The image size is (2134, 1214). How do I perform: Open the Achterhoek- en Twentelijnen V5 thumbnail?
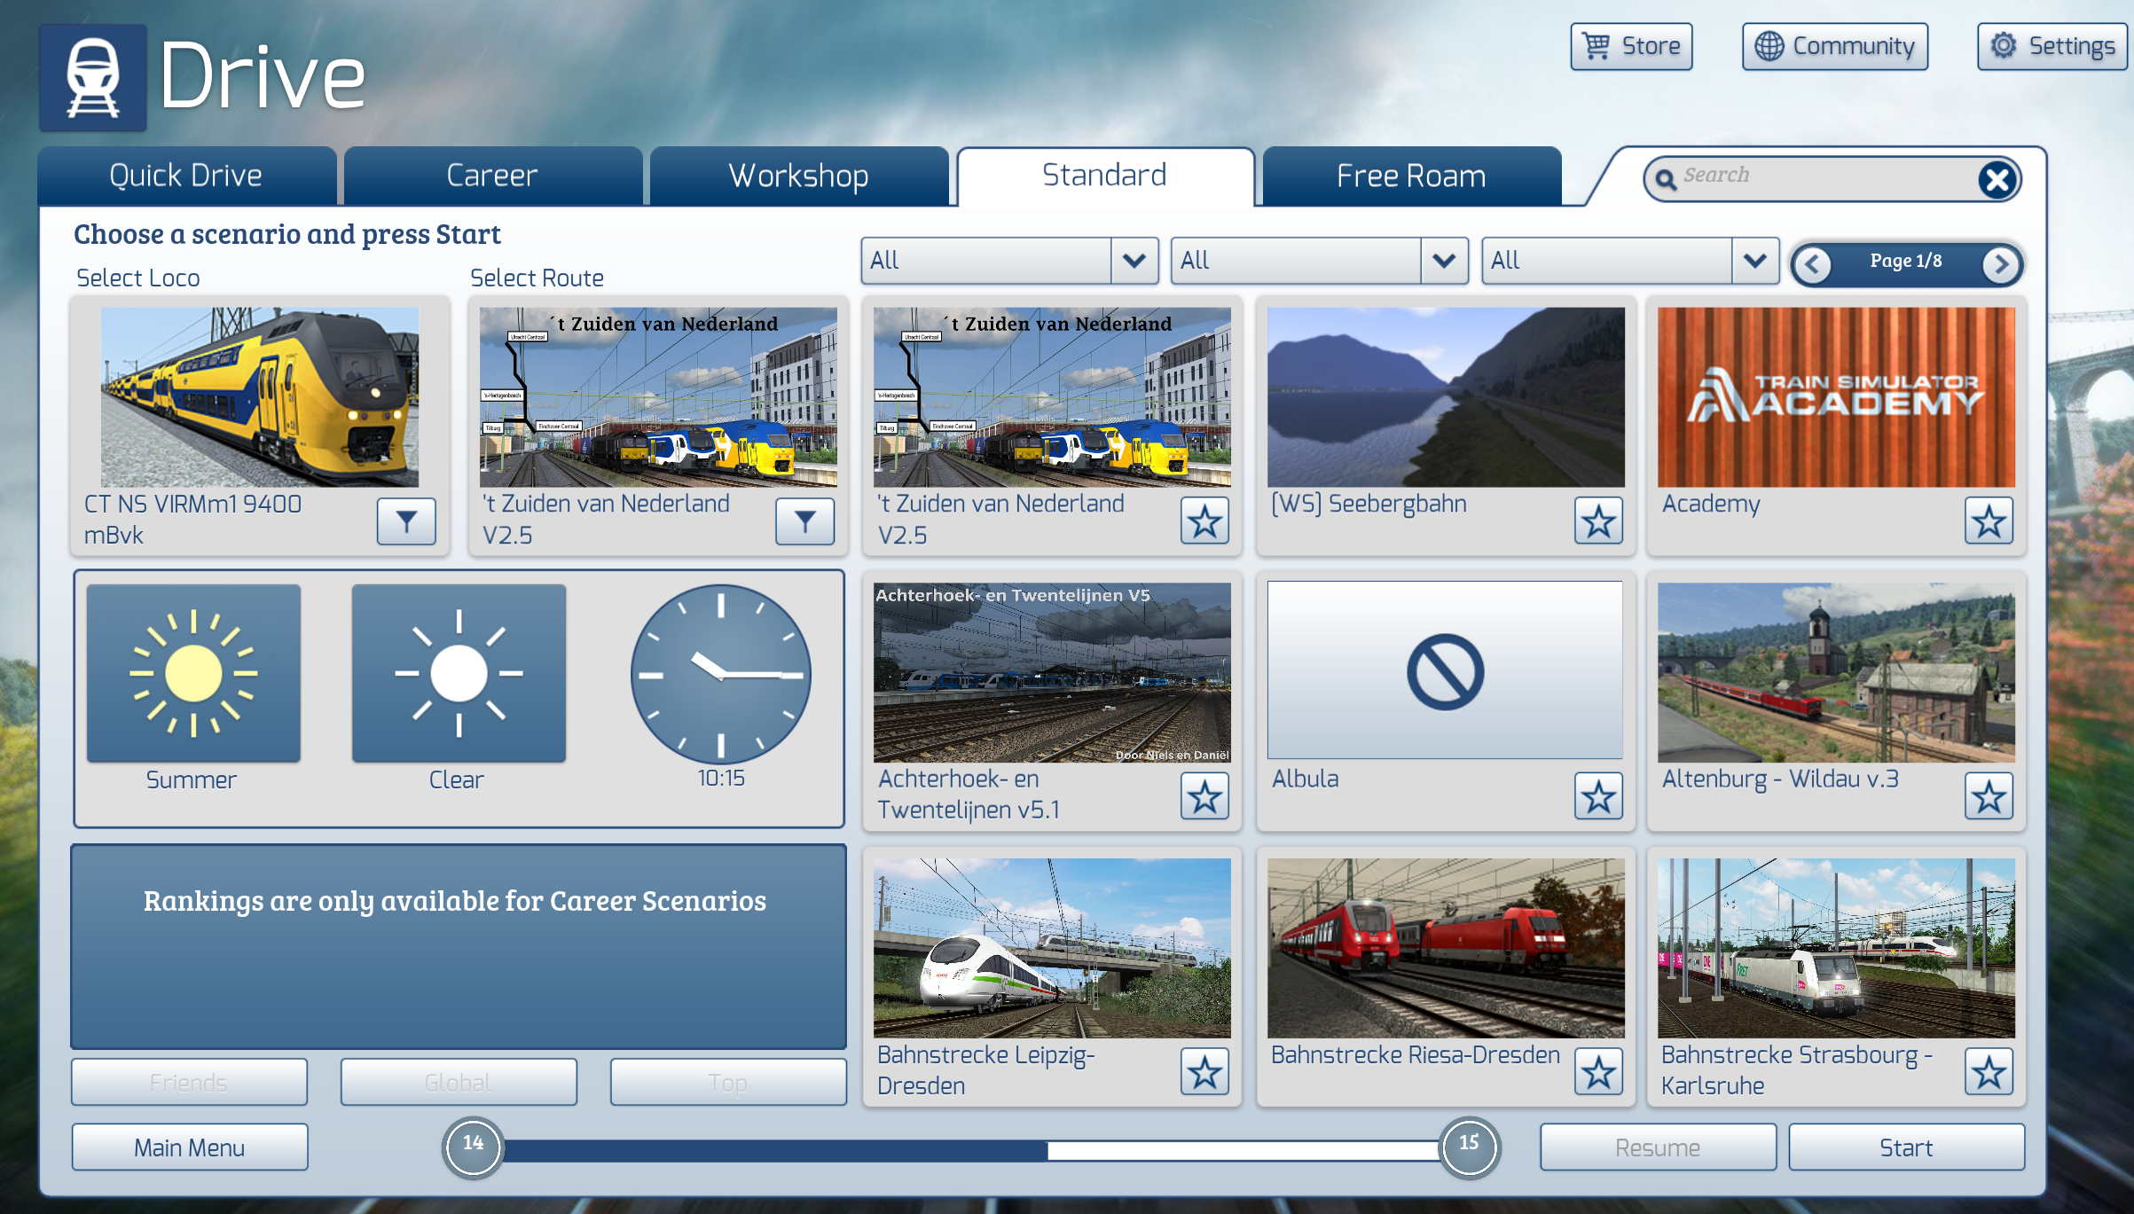1052,672
